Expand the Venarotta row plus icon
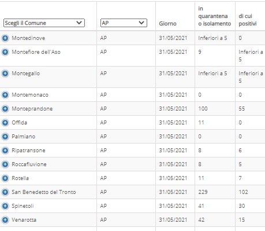Screen dimensions: 265x231 [x=5, y=220]
